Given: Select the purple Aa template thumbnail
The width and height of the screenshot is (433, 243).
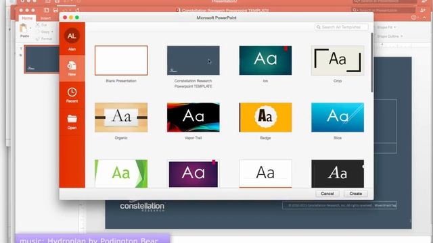Looking at the screenshot, I should coord(193,173).
